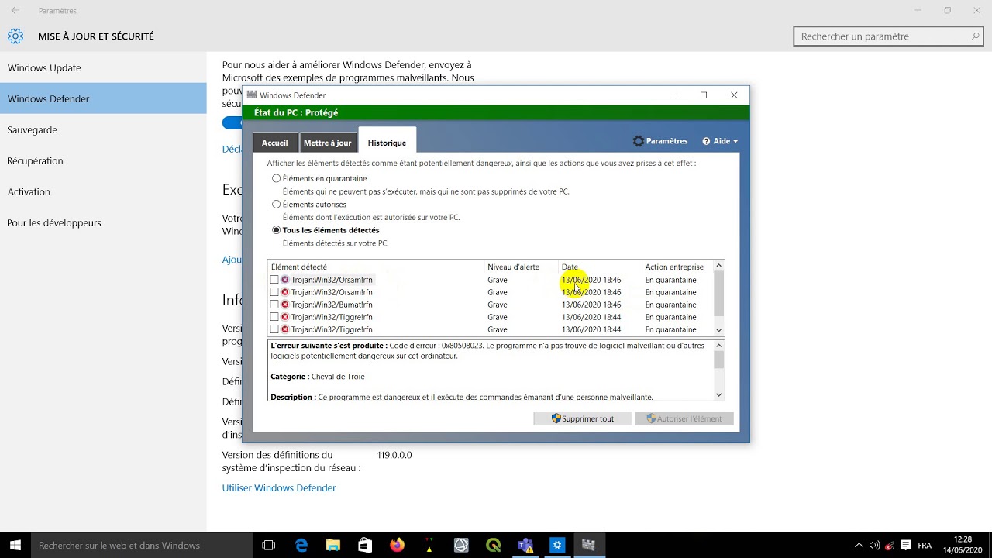Open Microsoft Teams from taskbar
The width and height of the screenshot is (992, 558).
pos(525,546)
